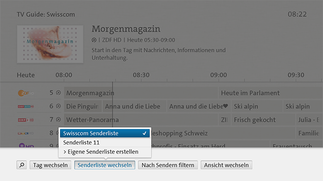The width and height of the screenshot is (323, 181).
Task: Click channel number 8
Action: [x=51, y=133]
